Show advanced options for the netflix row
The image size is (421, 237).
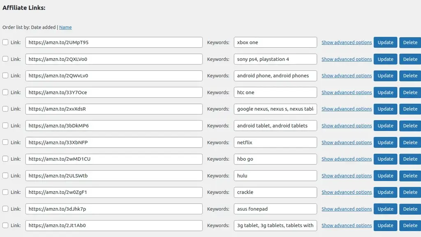click(346, 142)
